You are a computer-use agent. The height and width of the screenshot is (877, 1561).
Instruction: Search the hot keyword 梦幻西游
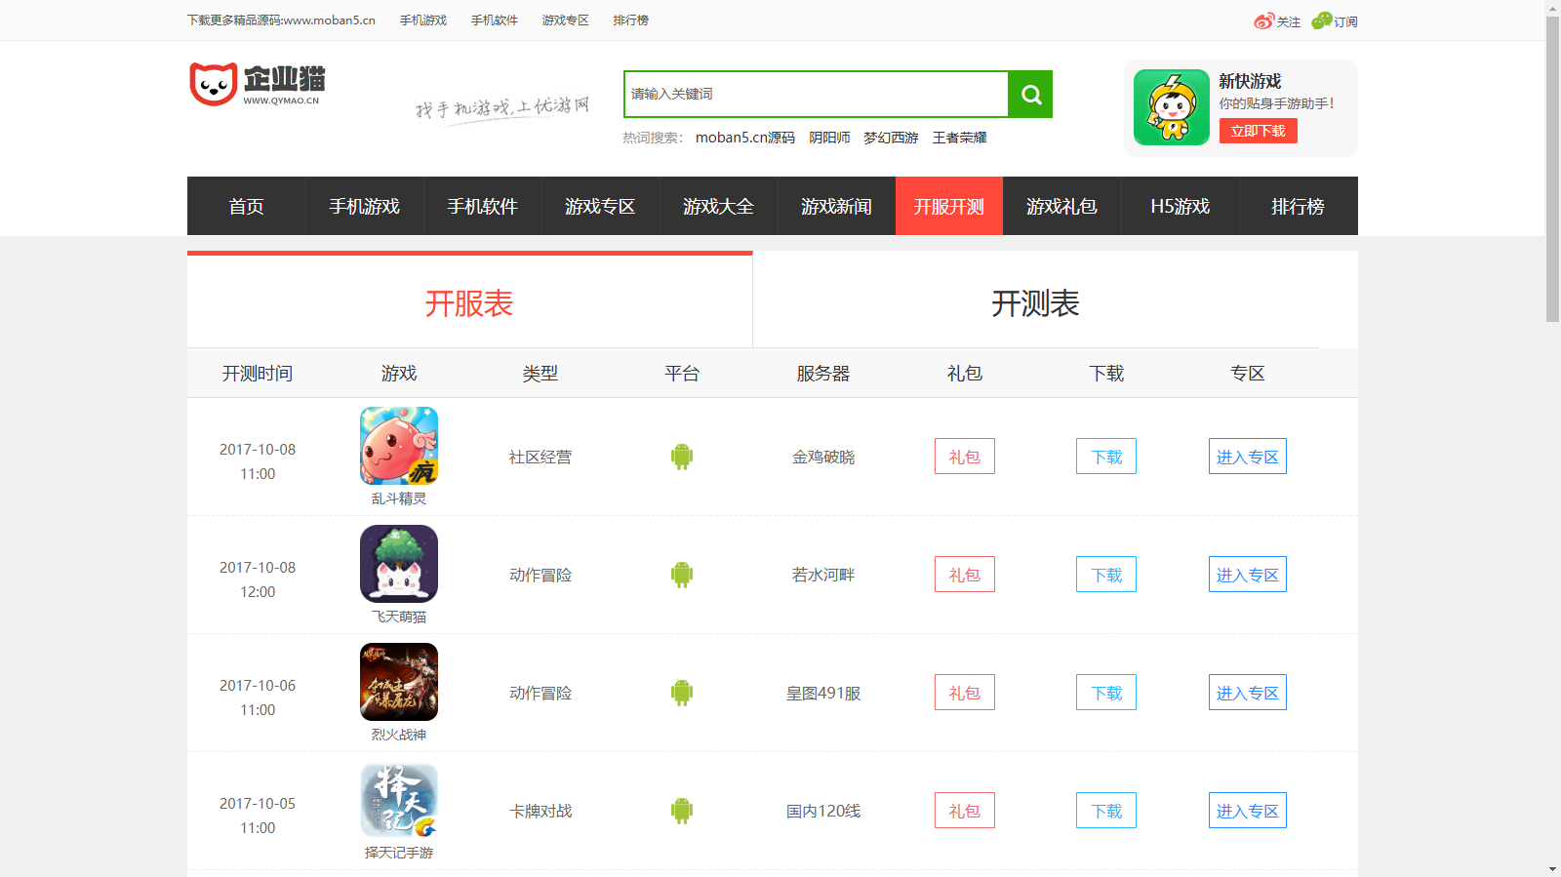point(891,138)
